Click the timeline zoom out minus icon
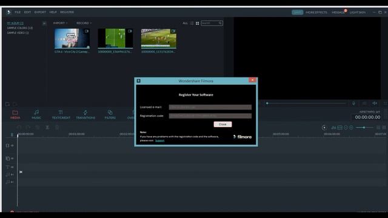The height and width of the screenshot is (218, 388). coord(346,128)
